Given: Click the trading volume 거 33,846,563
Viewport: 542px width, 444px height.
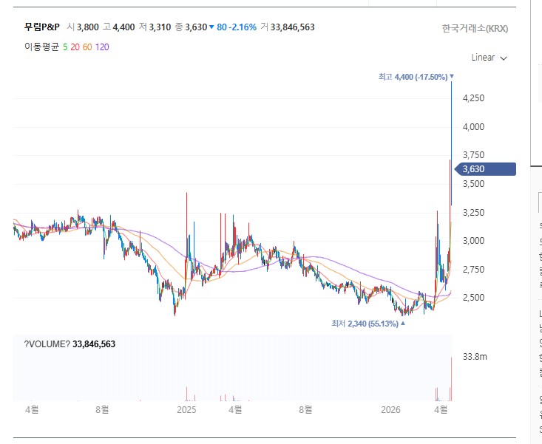Looking at the screenshot, I should pos(288,27).
